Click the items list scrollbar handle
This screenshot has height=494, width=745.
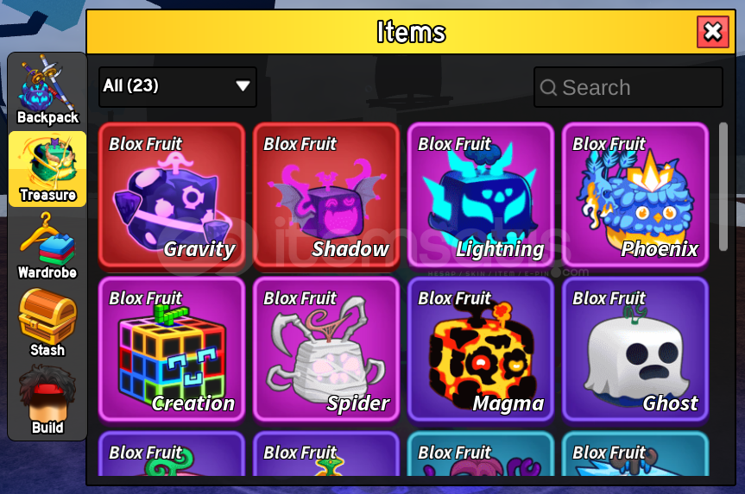pyautogui.click(x=723, y=186)
